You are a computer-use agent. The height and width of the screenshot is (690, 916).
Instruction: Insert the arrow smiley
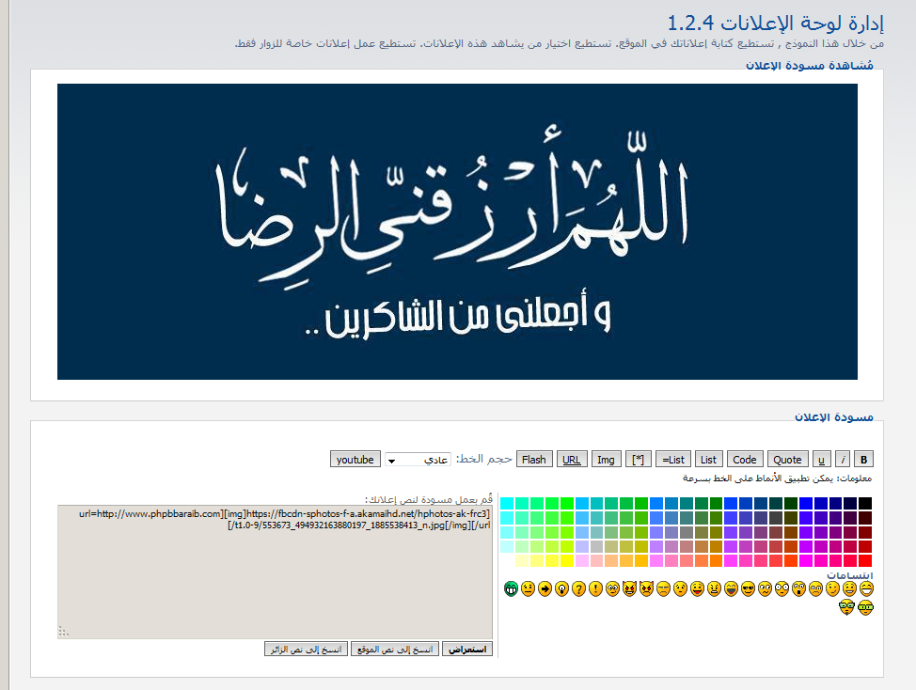coord(545,589)
